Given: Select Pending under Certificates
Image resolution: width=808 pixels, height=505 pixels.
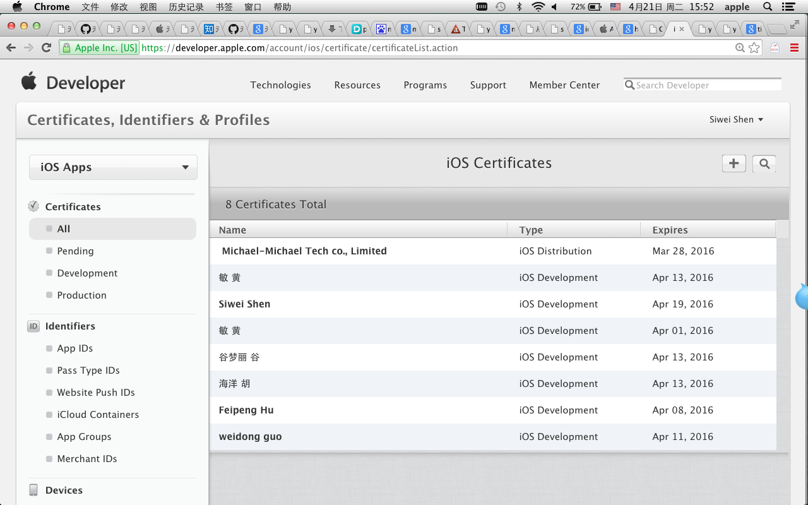Looking at the screenshot, I should point(75,251).
